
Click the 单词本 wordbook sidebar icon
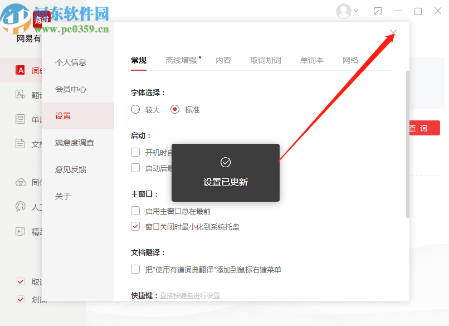click(19, 119)
